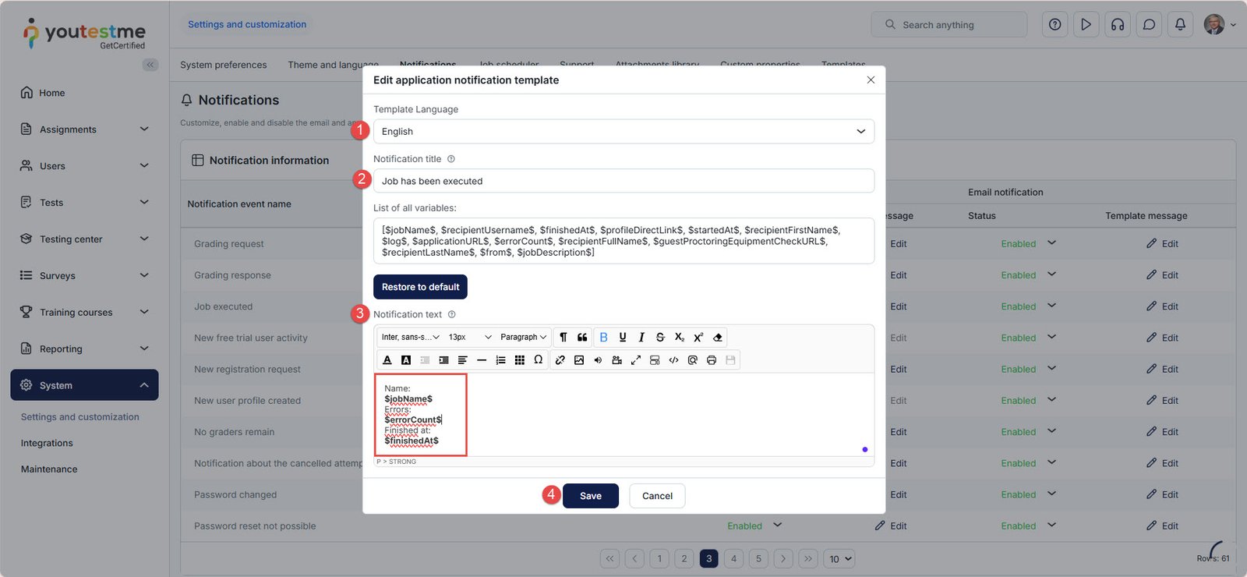Click the Search anything box
Screen dimensions: 1247x577
[949, 25]
